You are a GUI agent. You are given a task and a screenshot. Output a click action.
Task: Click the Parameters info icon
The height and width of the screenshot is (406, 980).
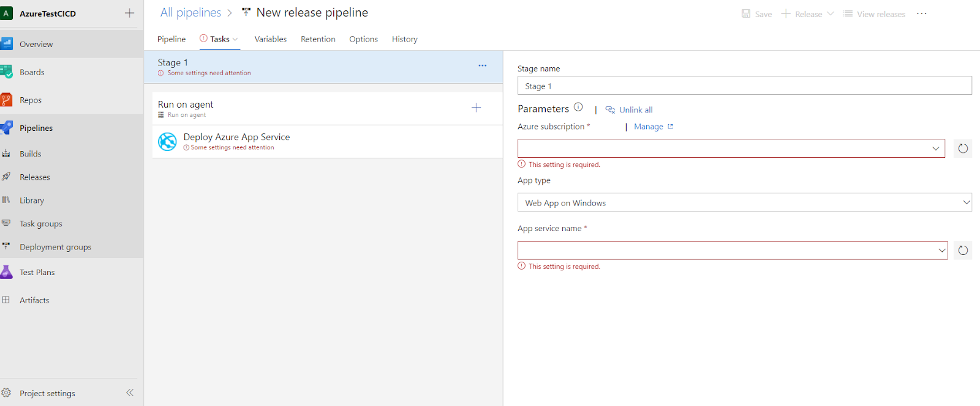coord(578,107)
